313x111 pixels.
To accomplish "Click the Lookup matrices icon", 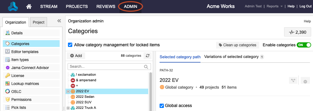I will pyautogui.click(x=8, y=83).
